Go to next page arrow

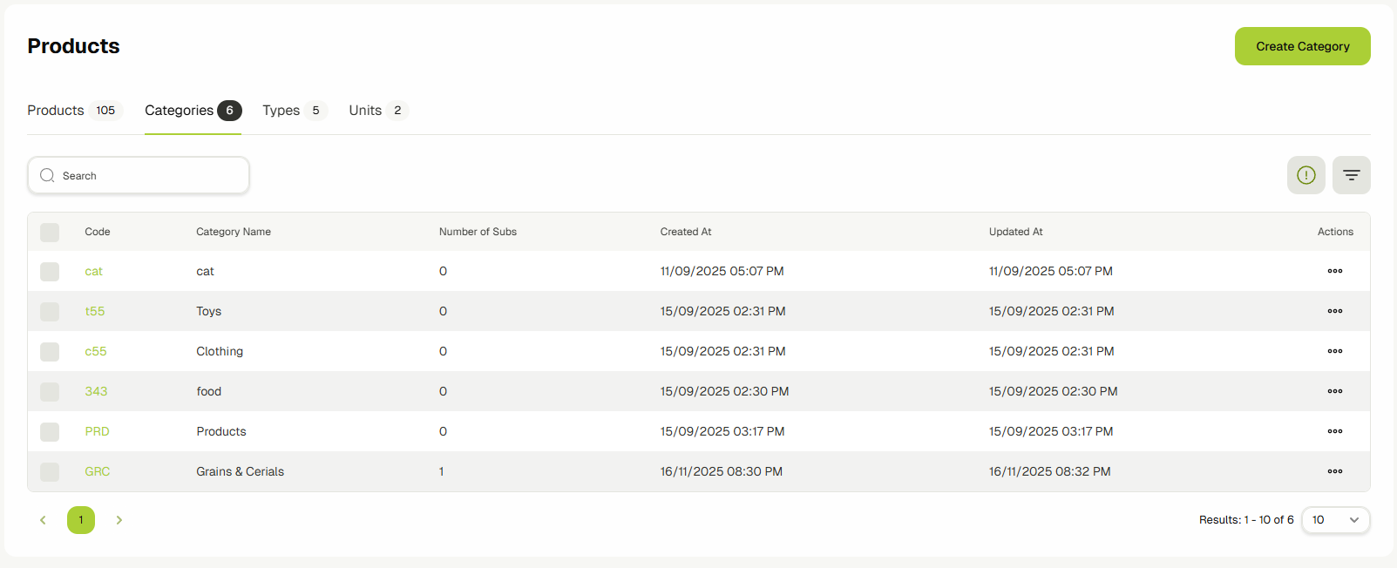coord(119,520)
